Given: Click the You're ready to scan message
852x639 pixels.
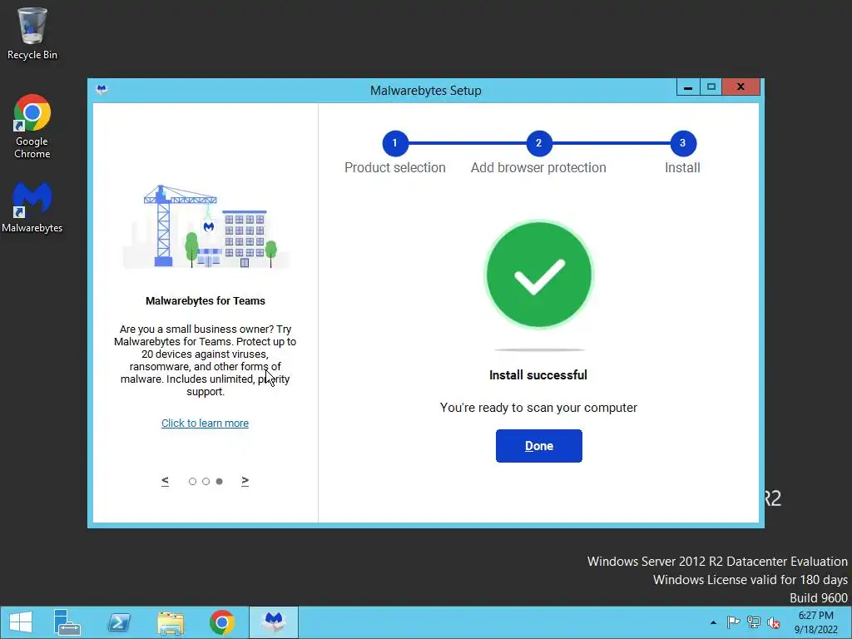Looking at the screenshot, I should (x=538, y=408).
